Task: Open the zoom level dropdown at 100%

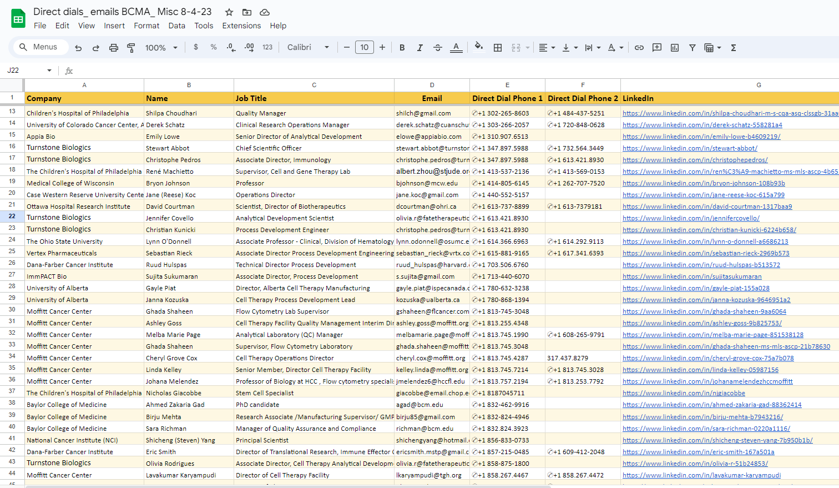Action: 161,48
